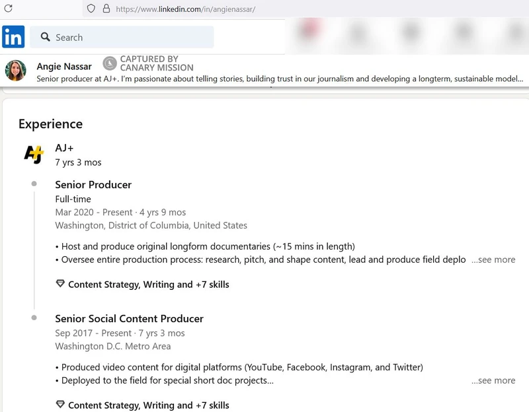The height and width of the screenshot is (412, 529).
Task: Select the Senior Social Content Producer title
Action: pos(129,318)
